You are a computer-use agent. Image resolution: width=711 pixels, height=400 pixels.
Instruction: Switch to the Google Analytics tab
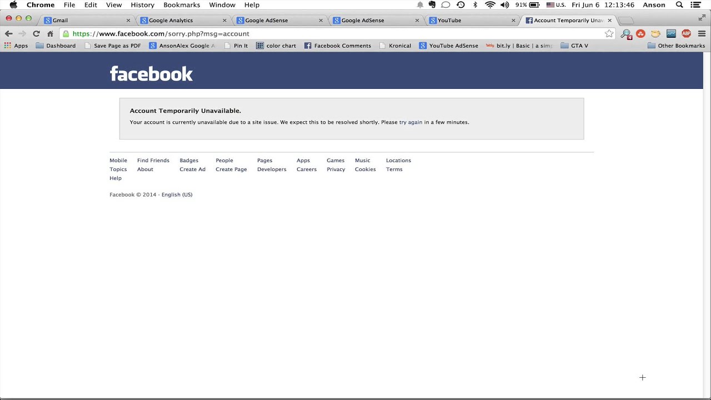click(x=183, y=20)
